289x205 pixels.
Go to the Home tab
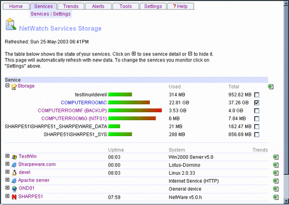[16, 6]
